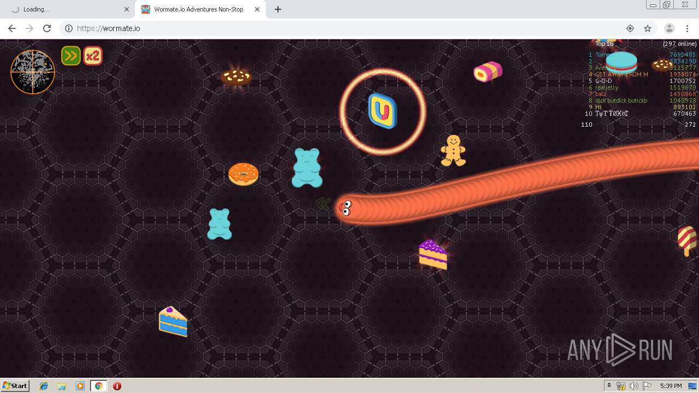Close the Loading... tab
Screen dimensions: 699x393
(x=127, y=9)
